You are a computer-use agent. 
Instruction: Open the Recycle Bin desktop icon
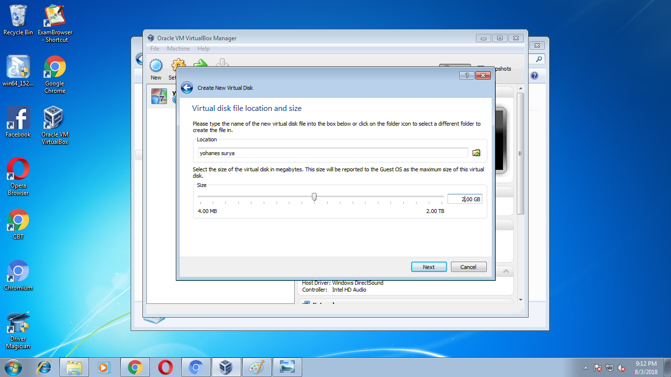coord(18,20)
